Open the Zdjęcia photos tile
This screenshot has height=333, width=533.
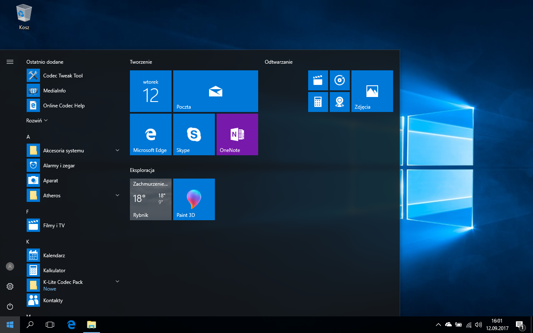coord(372,91)
